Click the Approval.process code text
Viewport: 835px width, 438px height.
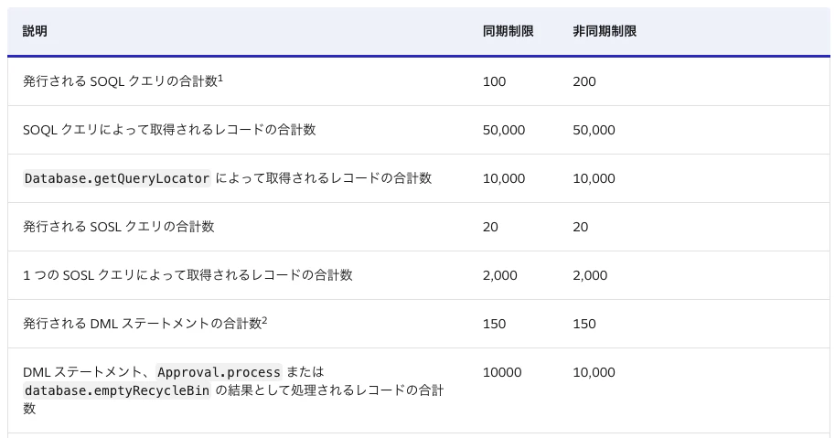point(219,372)
